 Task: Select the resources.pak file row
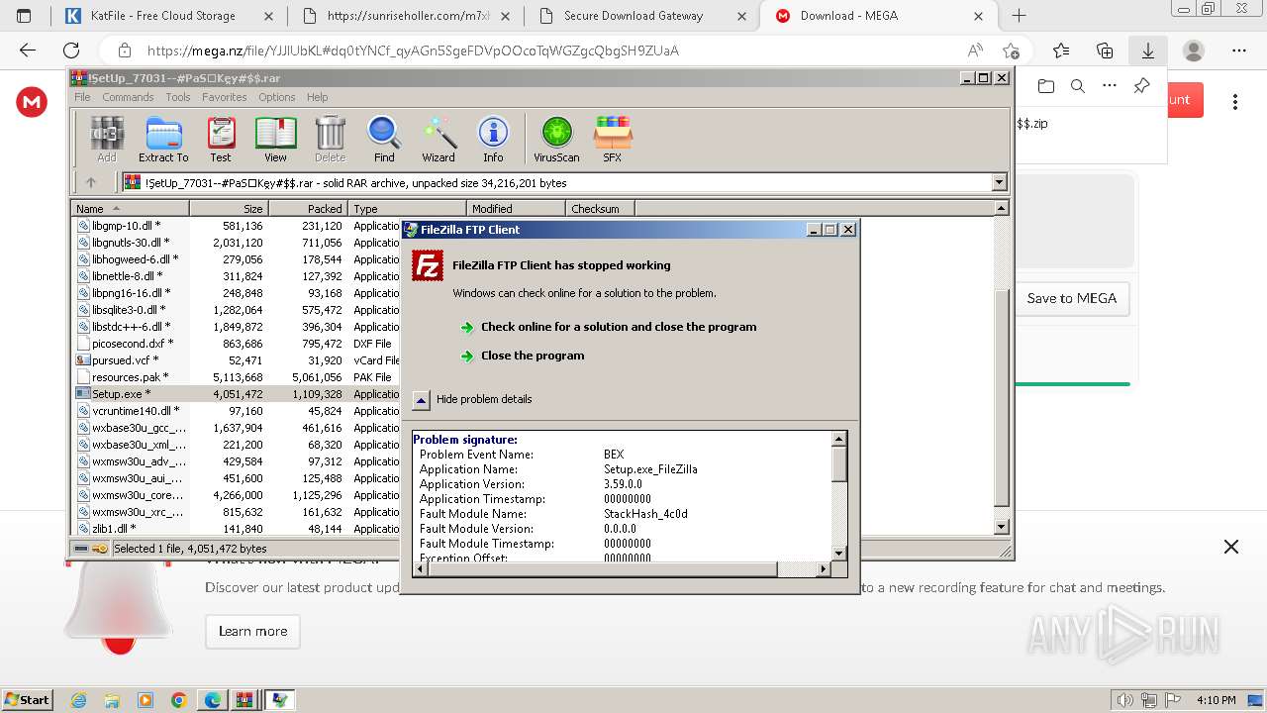[x=237, y=377]
